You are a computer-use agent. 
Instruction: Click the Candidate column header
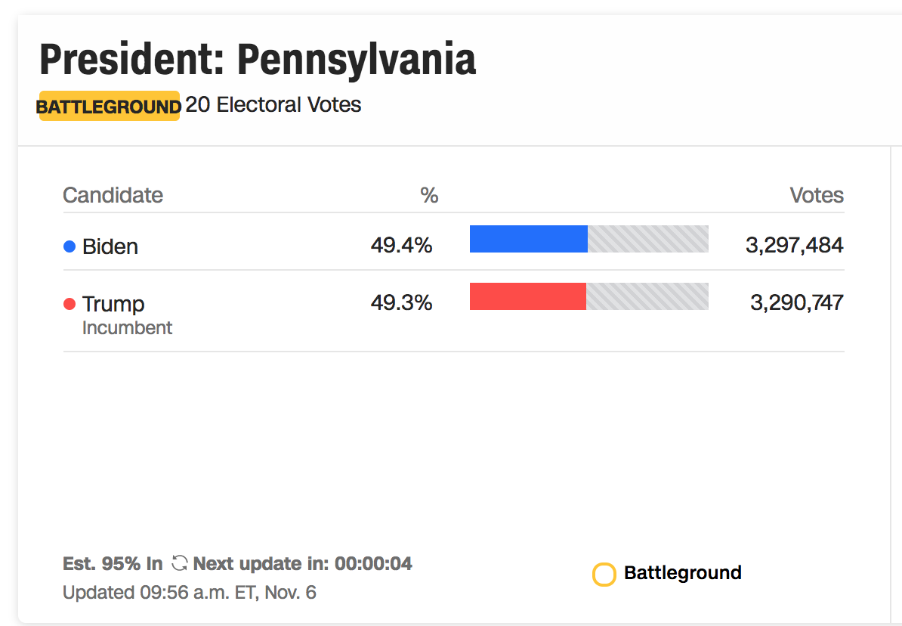[113, 195]
